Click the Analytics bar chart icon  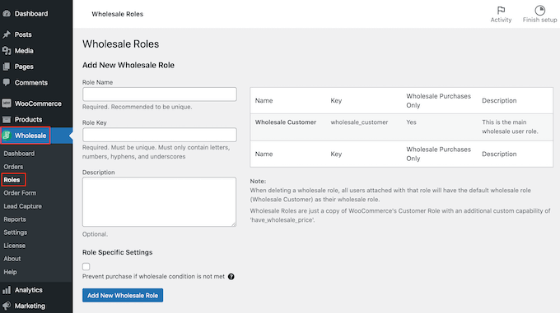tap(7, 290)
